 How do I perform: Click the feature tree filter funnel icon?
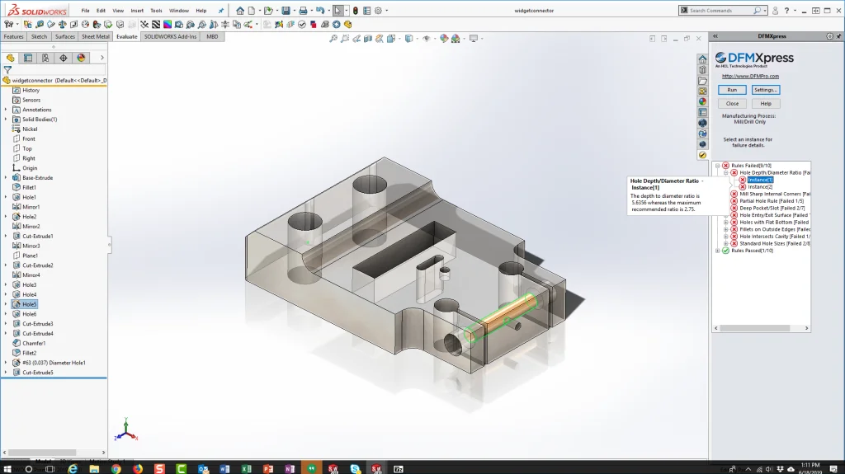pyautogui.click(x=7, y=70)
